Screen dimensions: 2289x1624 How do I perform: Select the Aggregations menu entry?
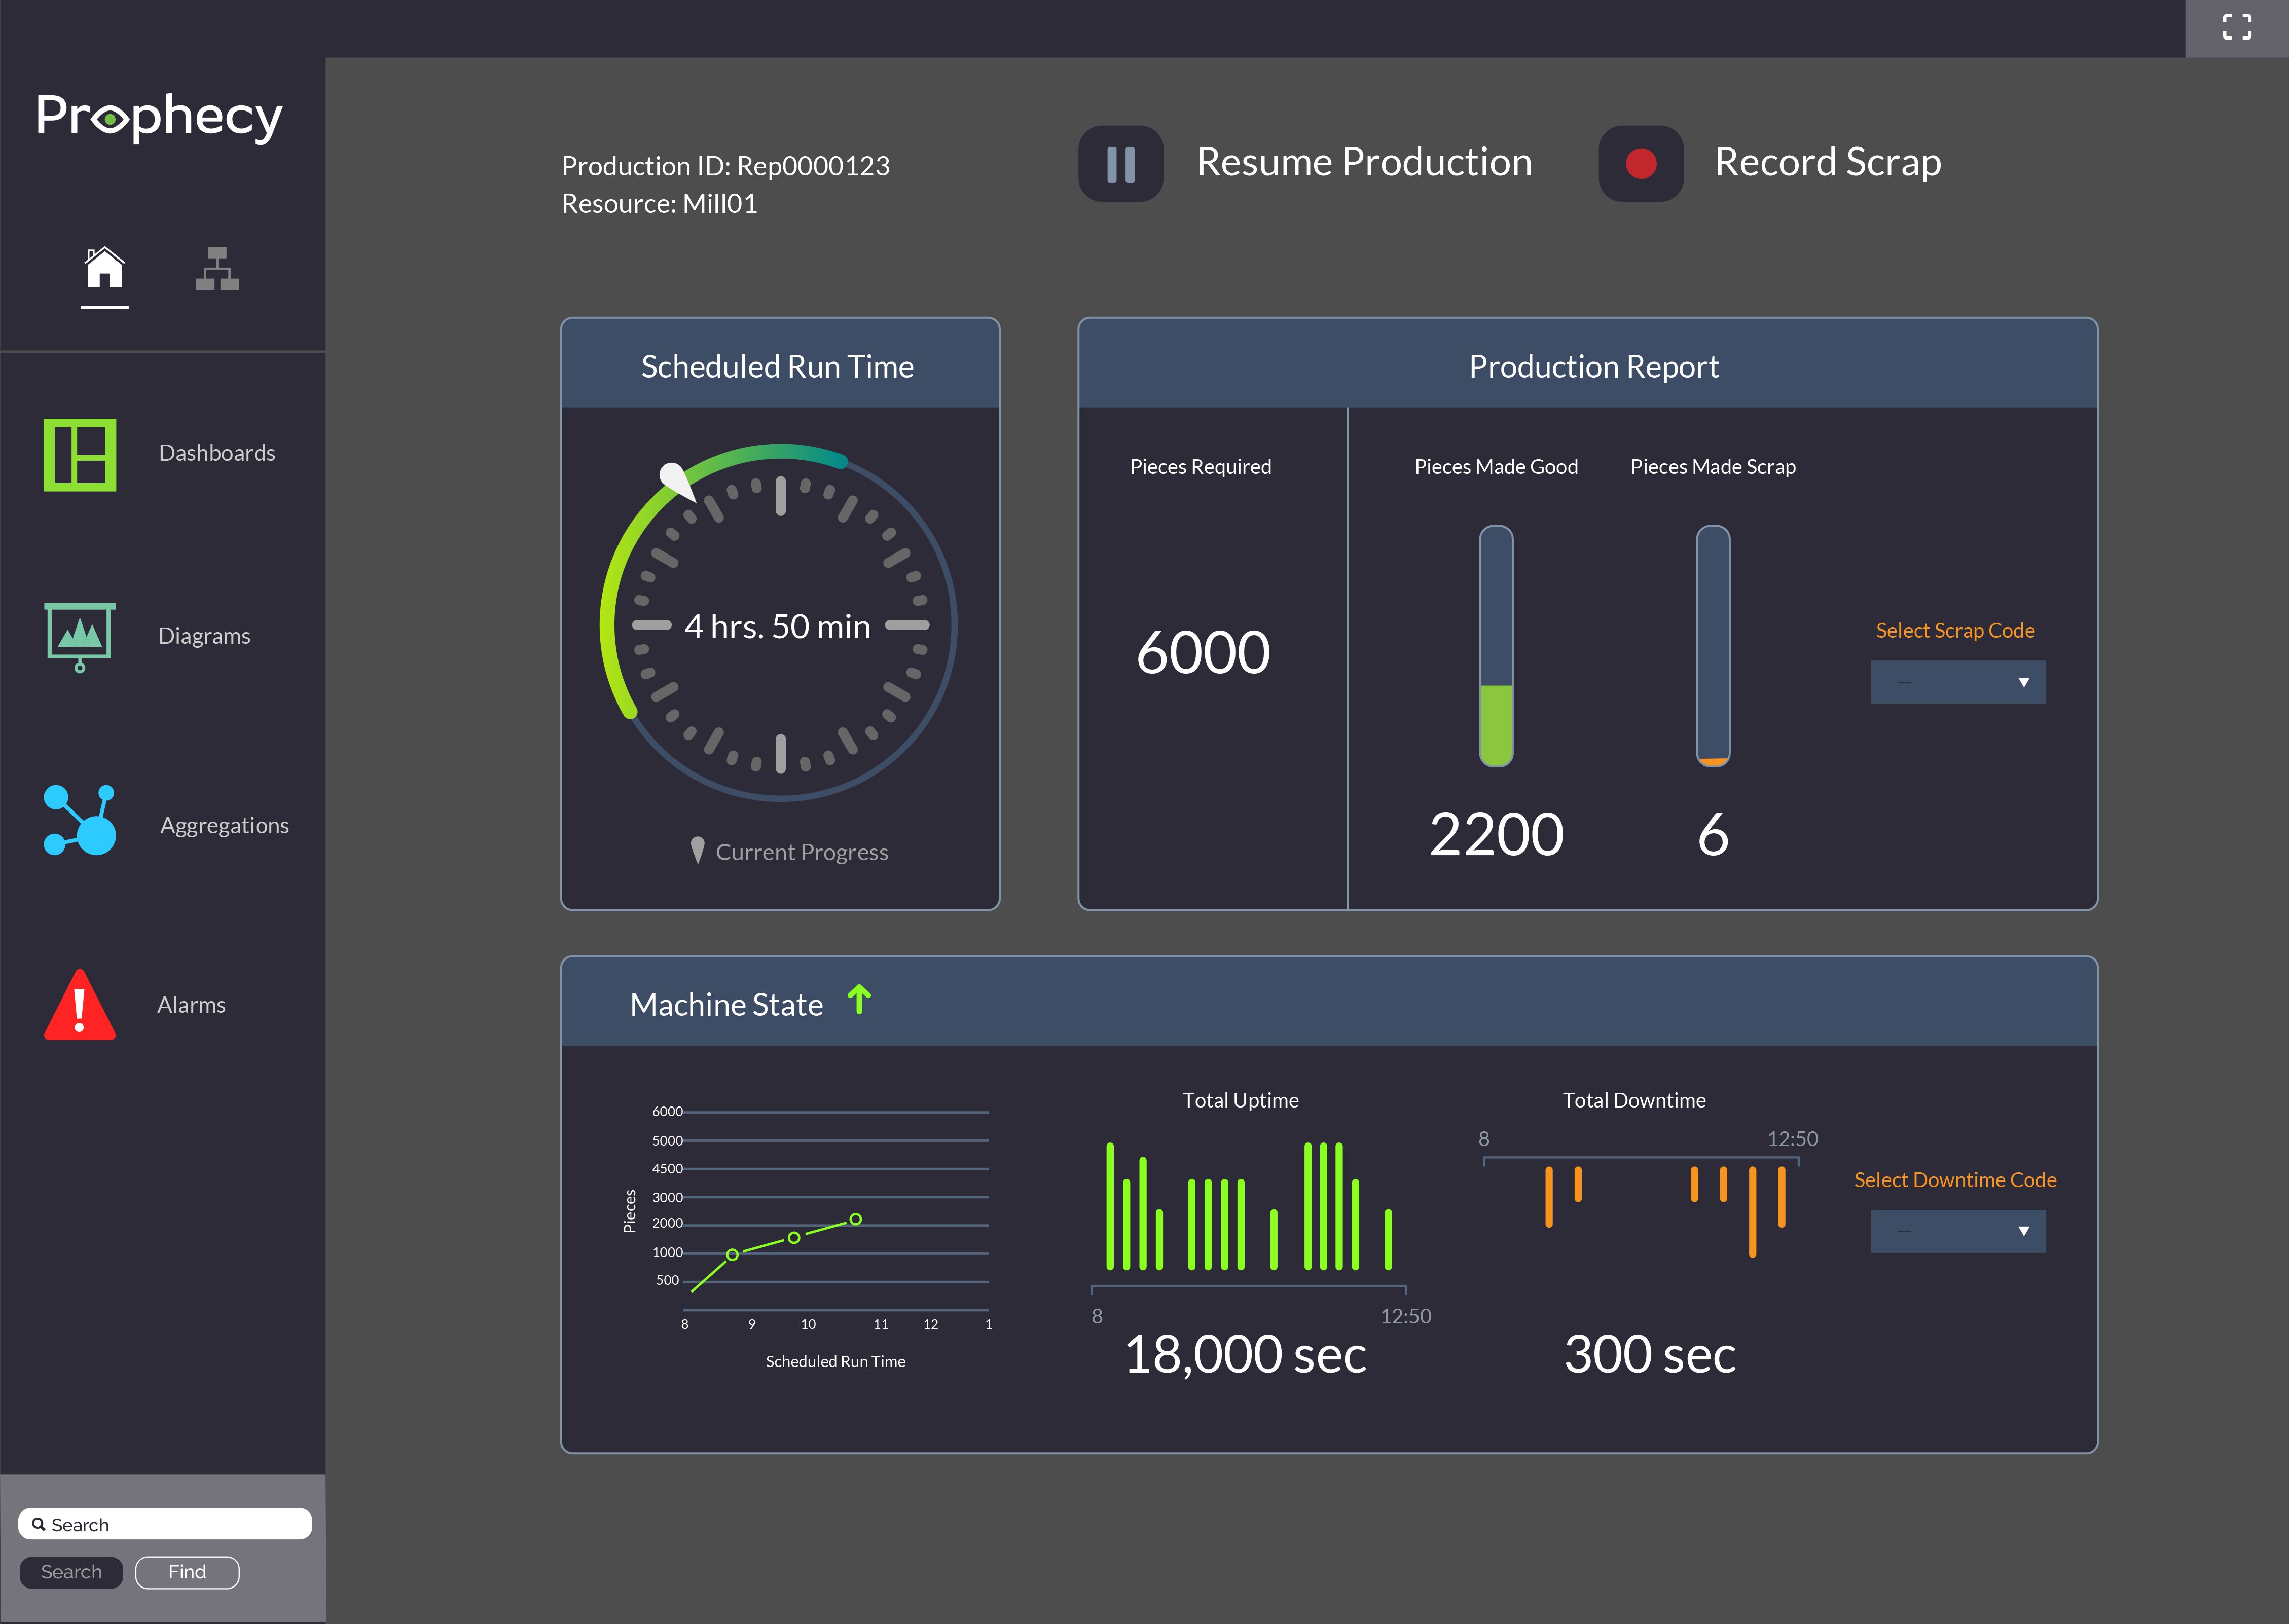[224, 826]
